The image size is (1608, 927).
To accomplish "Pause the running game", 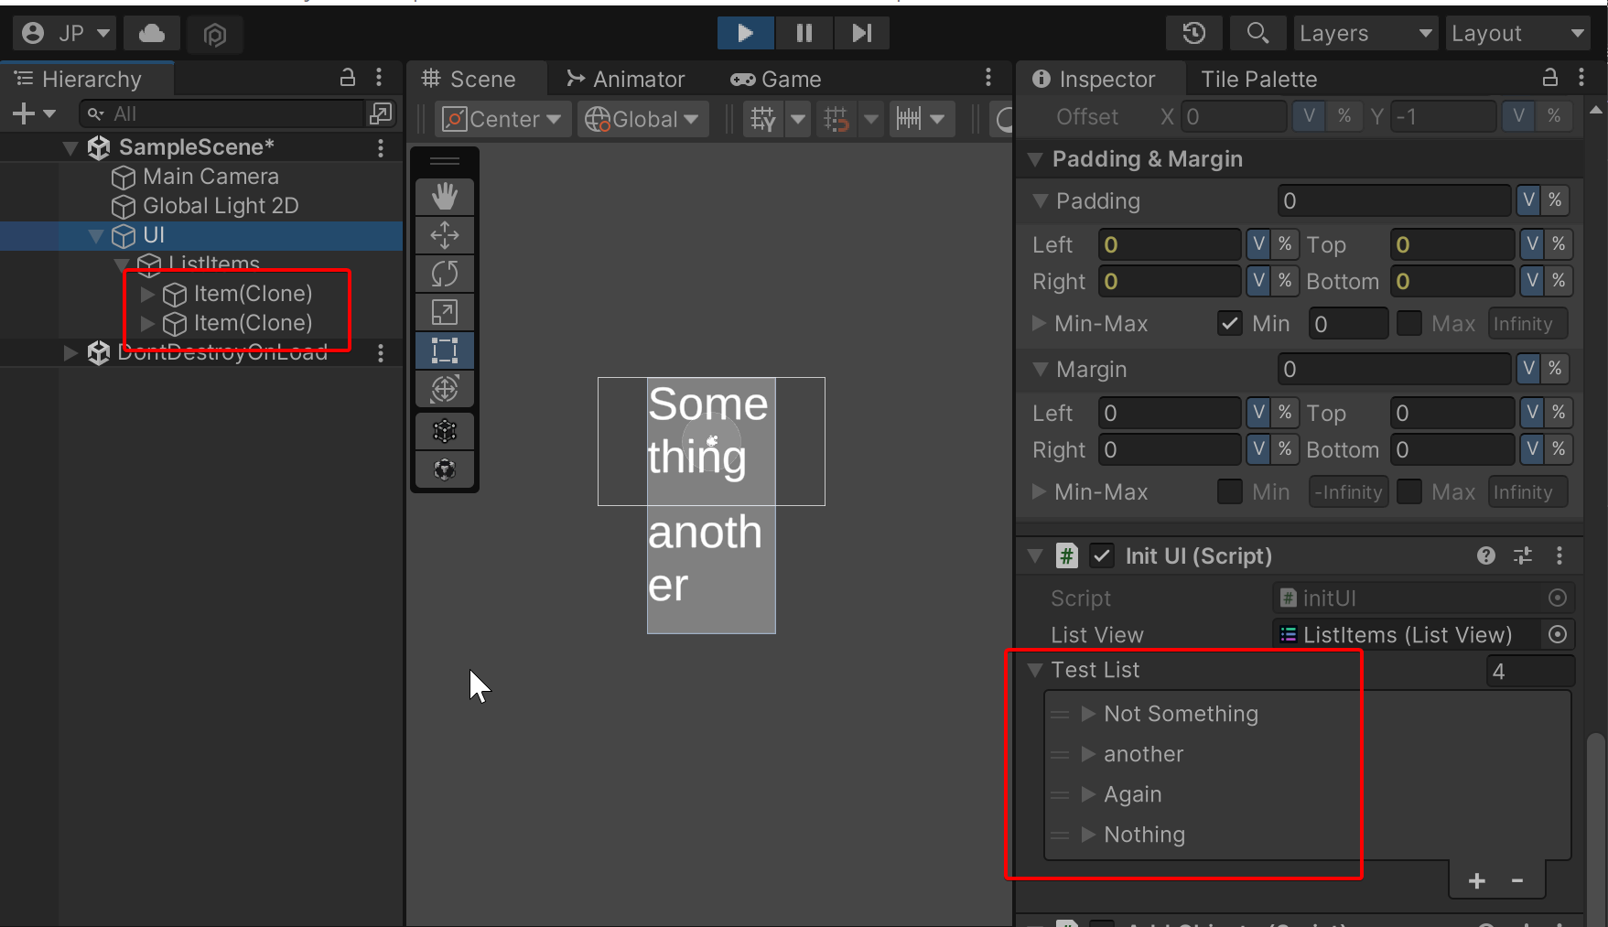I will pyautogui.click(x=804, y=33).
